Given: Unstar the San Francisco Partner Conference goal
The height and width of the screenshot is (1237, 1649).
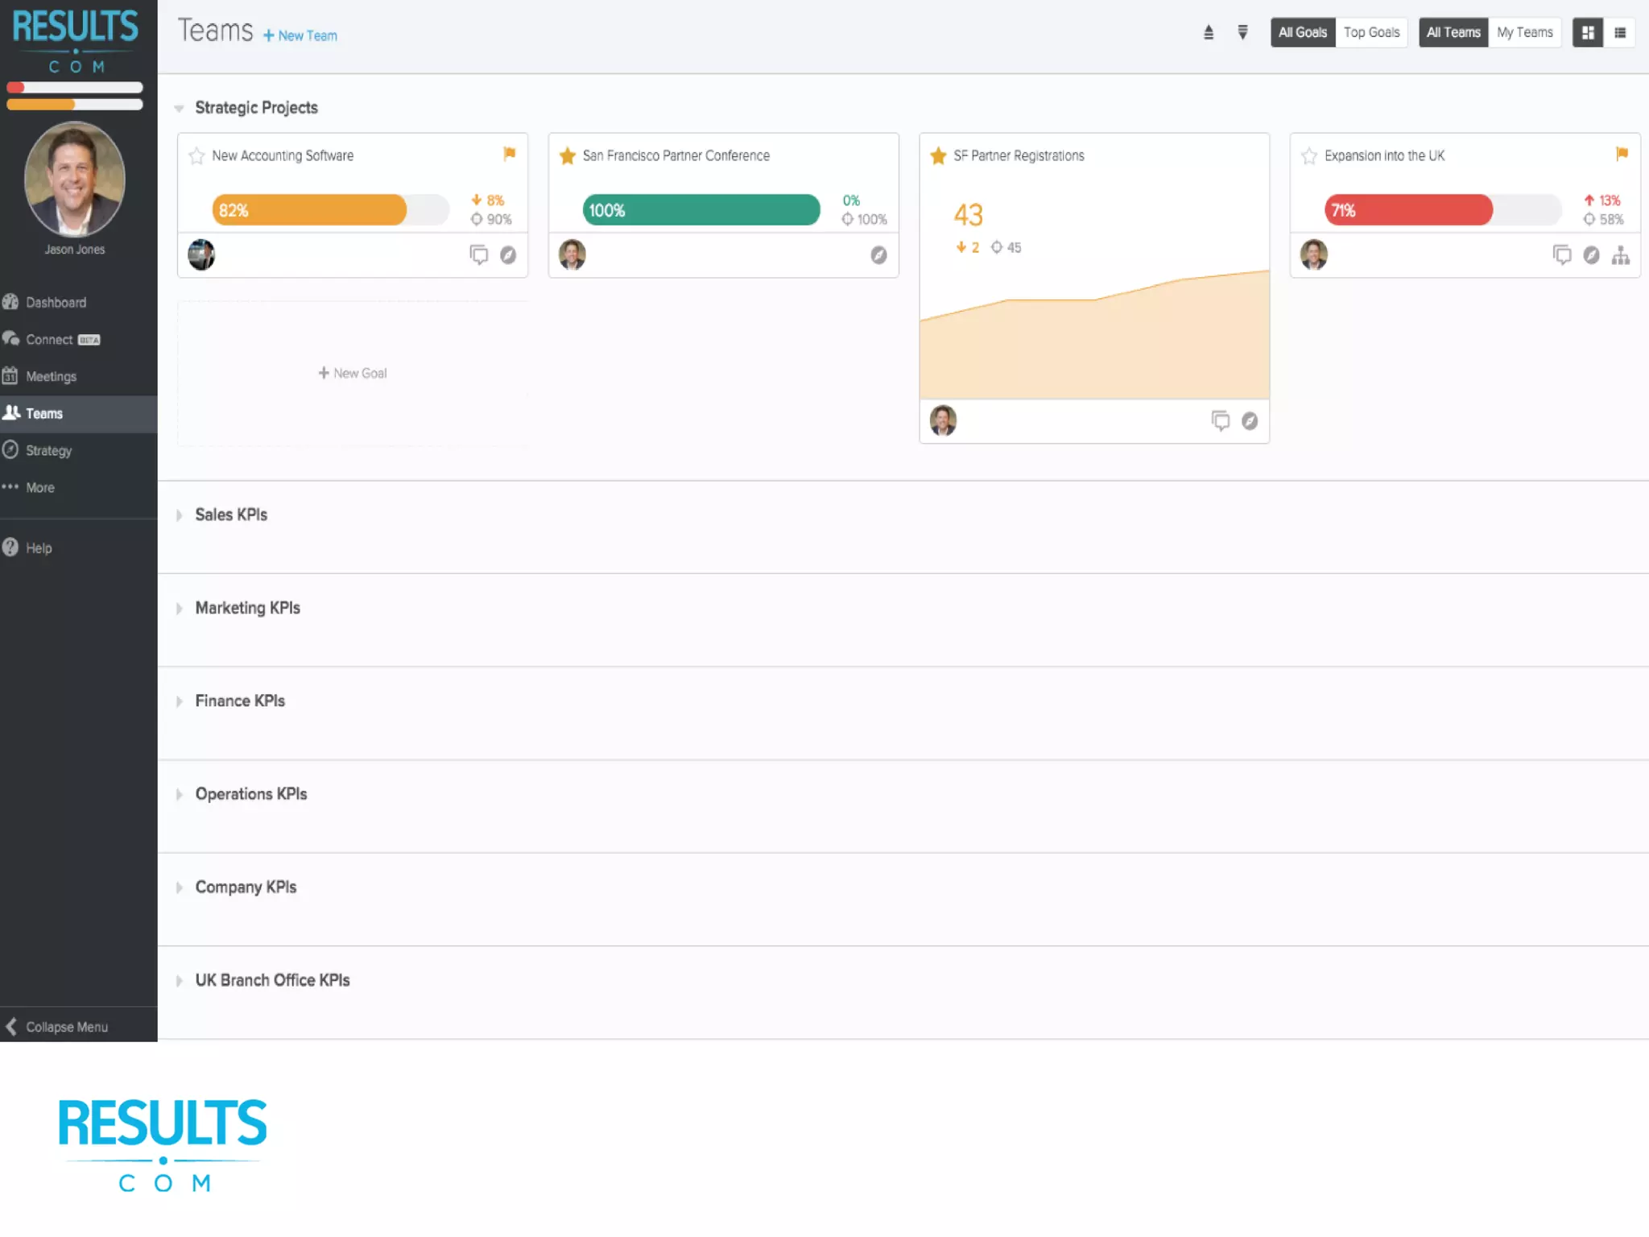Looking at the screenshot, I should click(x=568, y=155).
